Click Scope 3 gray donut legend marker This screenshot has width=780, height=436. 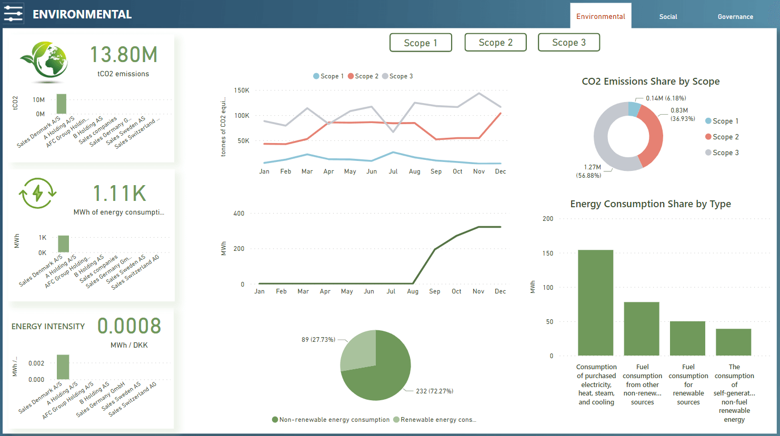coord(708,153)
